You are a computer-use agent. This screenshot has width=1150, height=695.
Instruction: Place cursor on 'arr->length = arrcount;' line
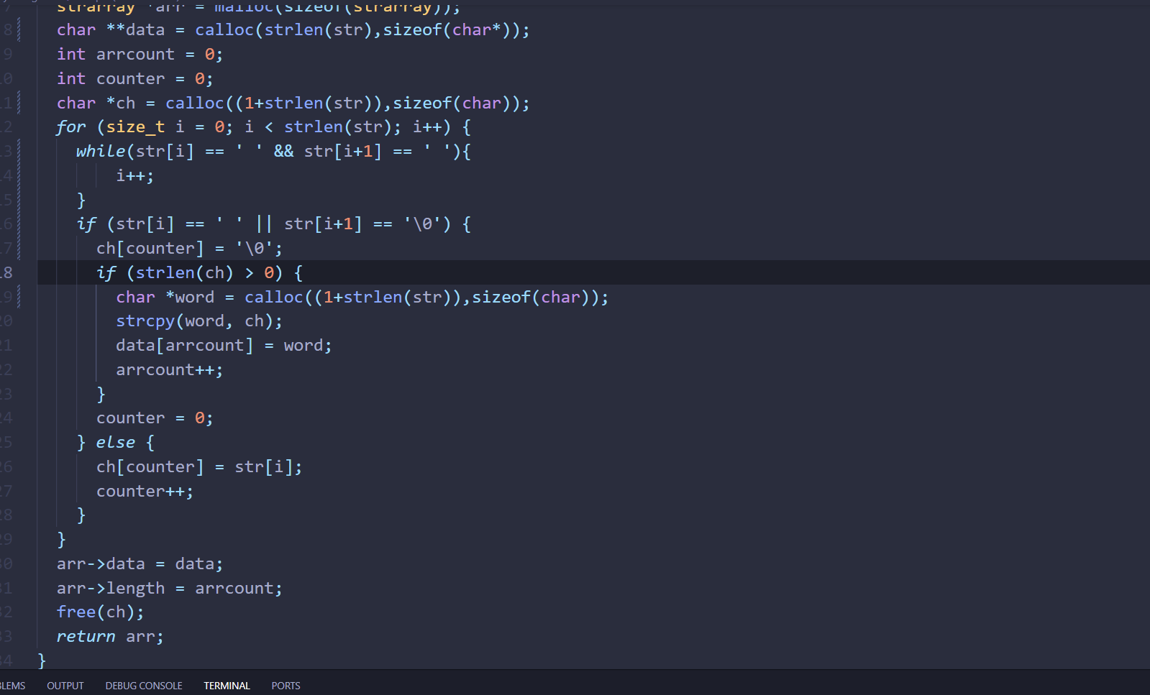point(169,589)
